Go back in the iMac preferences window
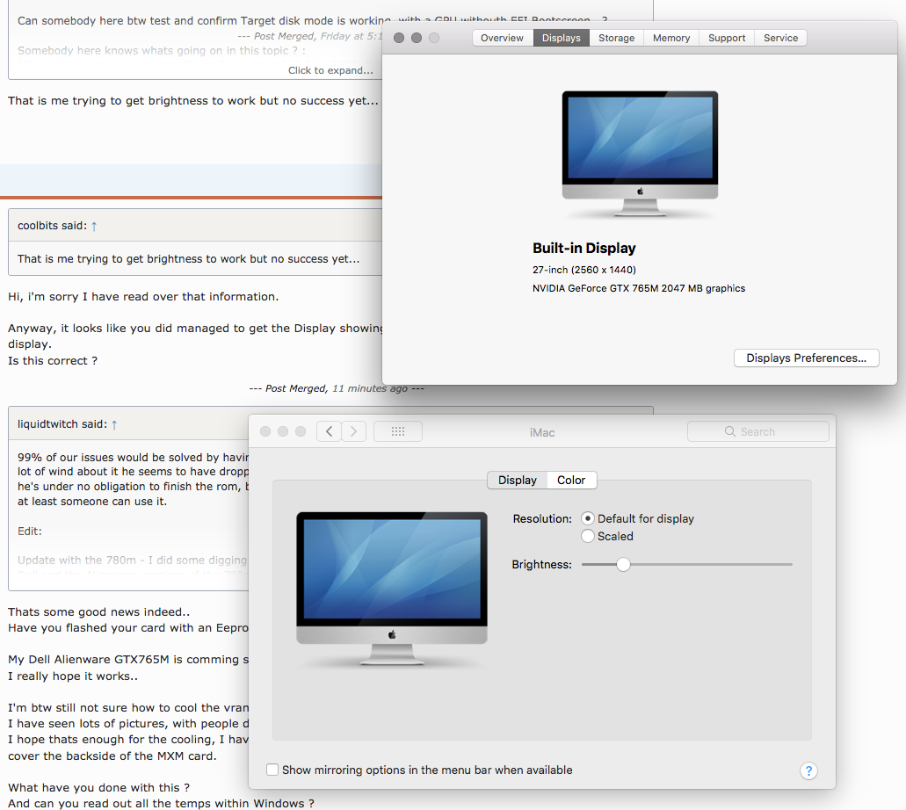This screenshot has width=906, height=810. (x=329, y=431)
